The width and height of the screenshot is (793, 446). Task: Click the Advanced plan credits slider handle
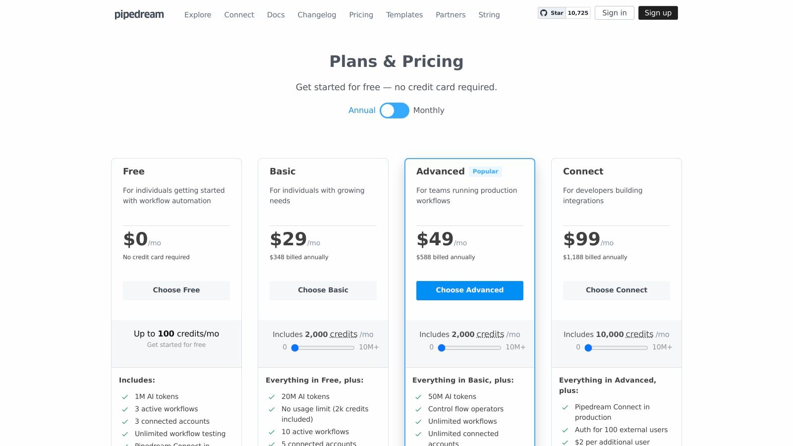[442, 348]
